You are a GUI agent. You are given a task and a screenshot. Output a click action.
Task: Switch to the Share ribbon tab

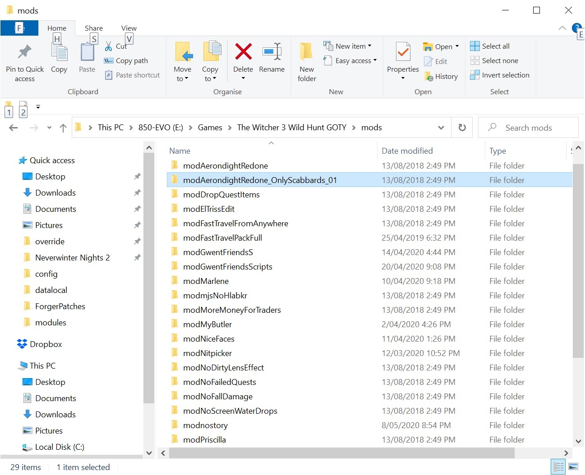94,28
